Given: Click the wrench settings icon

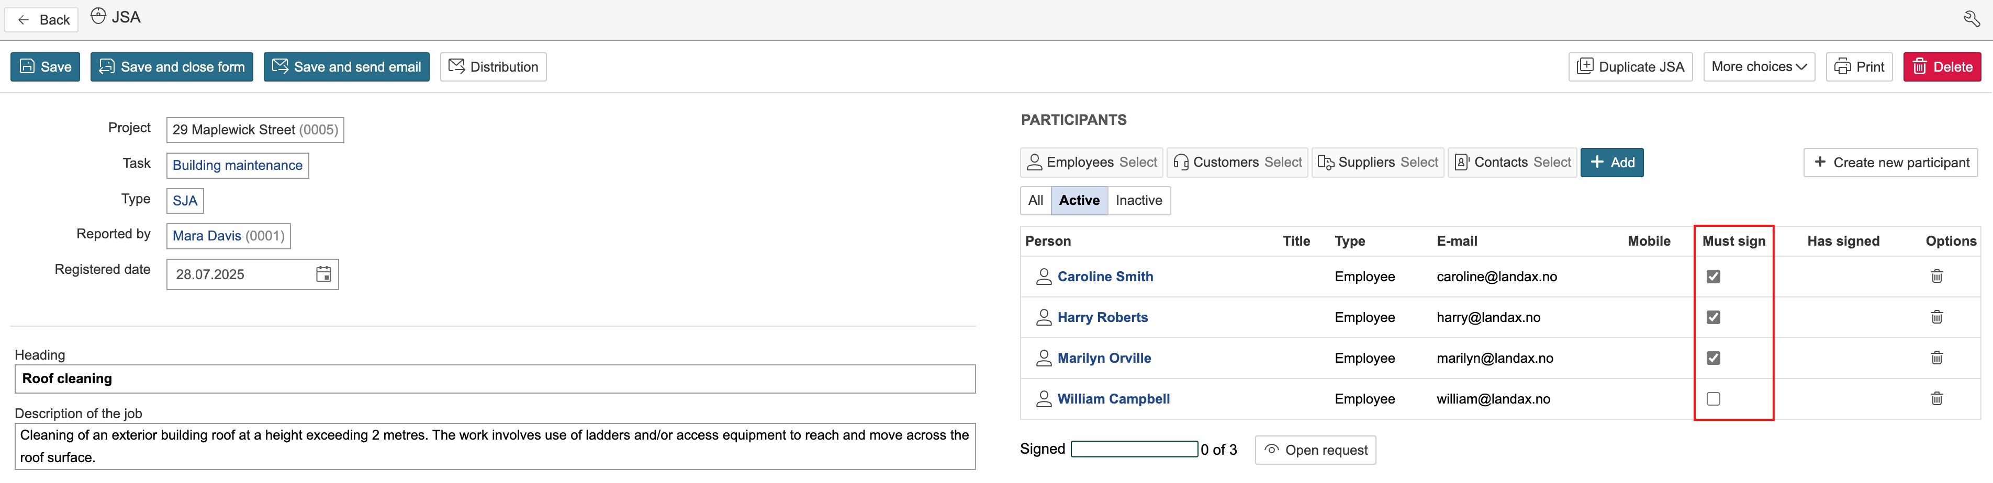Looking at the screenshot, I should pyautogui.click(x=1972, y=18).
